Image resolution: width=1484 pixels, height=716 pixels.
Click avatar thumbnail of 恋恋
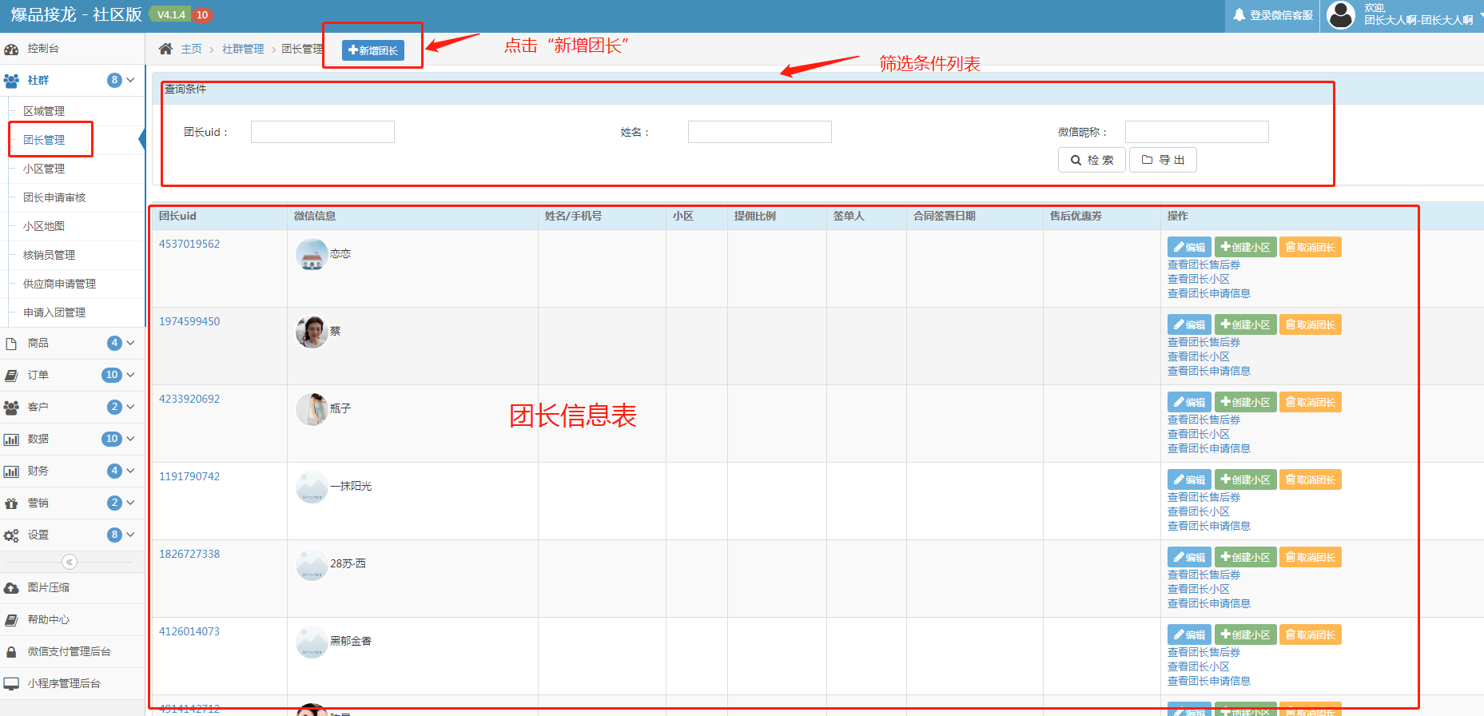pos(312,254)
